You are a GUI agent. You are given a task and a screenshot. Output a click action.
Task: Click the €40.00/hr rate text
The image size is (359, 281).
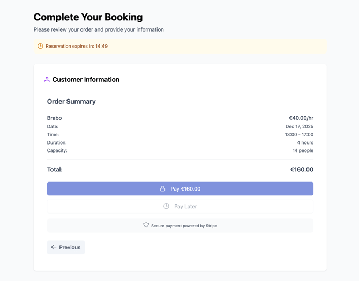click(301, 118)
